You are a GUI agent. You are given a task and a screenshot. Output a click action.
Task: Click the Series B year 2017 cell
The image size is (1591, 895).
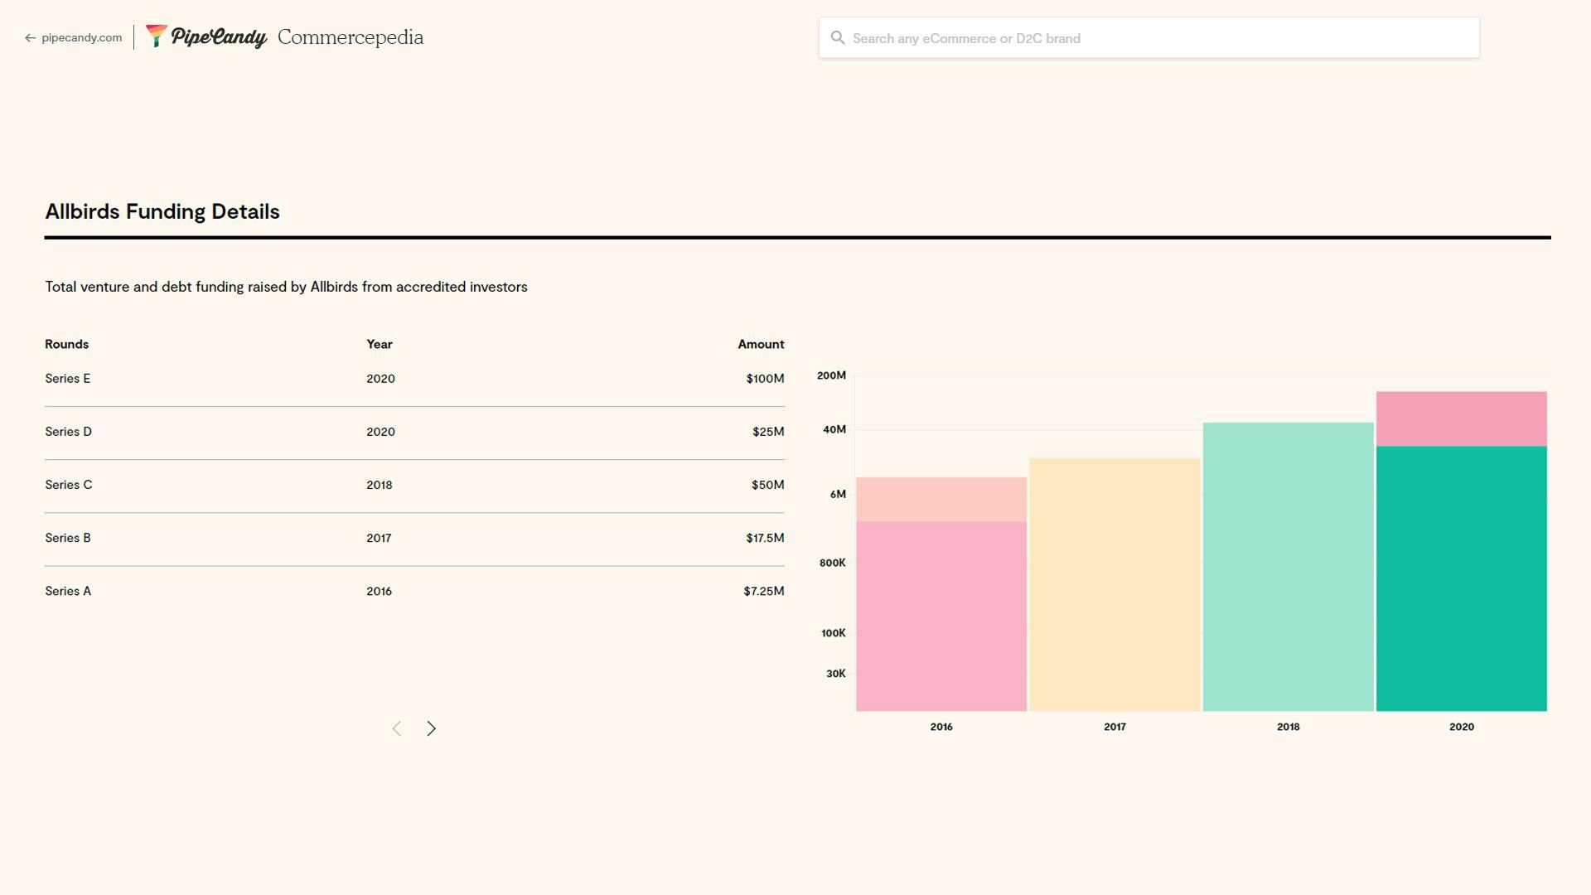click(x=379, y=538)
